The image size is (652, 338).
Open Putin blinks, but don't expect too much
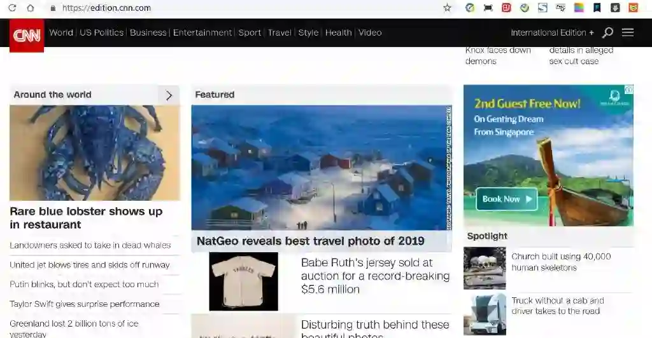[84, 284]
